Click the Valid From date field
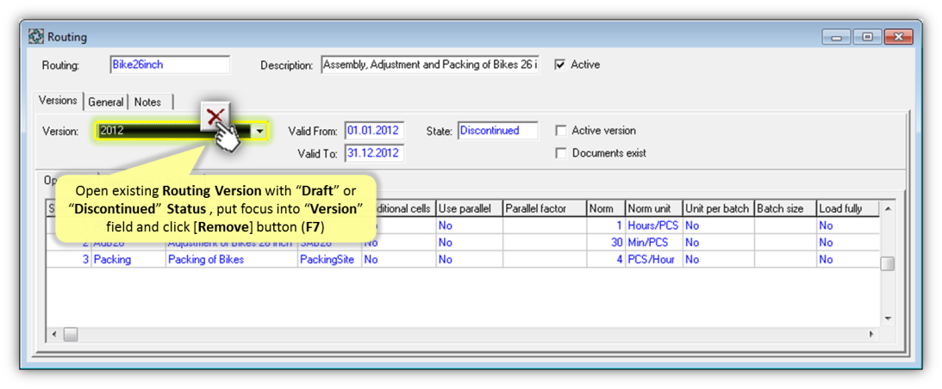The width and height of the screenshot is (942, 389). click(x=374, y=130)
